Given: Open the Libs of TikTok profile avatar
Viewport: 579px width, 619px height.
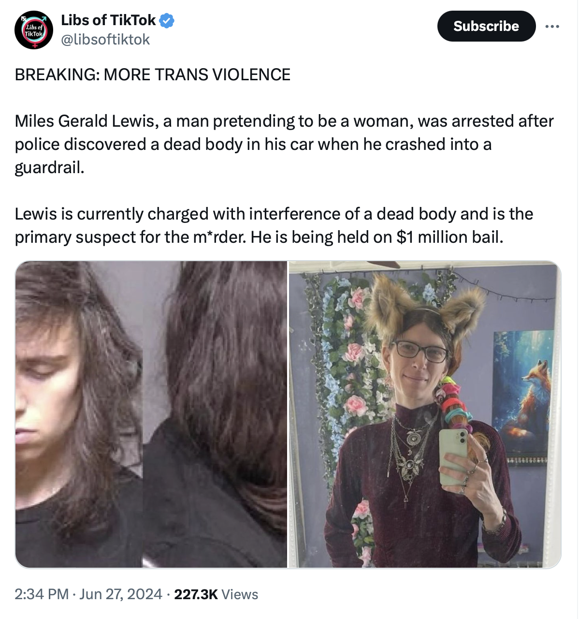Looking at the screenshot, I should pos(33,30).
